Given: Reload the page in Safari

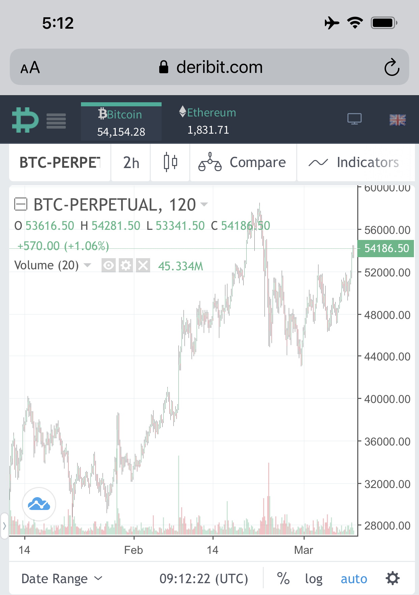Looking at the screenshot, I should [392, 67].
